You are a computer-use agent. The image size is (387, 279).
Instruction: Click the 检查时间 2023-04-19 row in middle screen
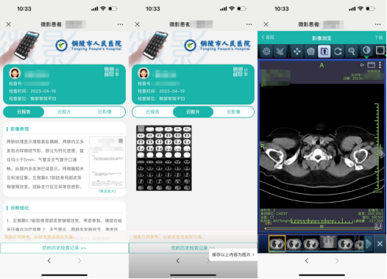161,91
